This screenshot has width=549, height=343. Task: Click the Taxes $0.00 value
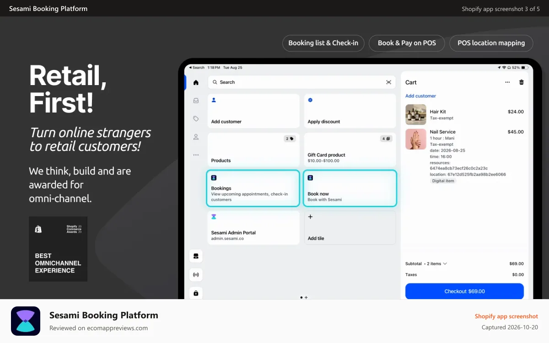(518, 275)
